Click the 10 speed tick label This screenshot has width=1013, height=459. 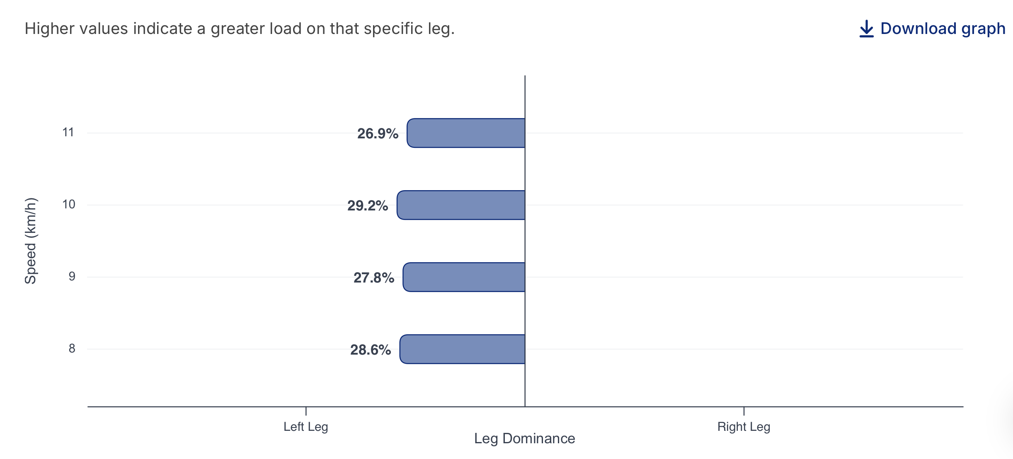[x=69, y=204]
